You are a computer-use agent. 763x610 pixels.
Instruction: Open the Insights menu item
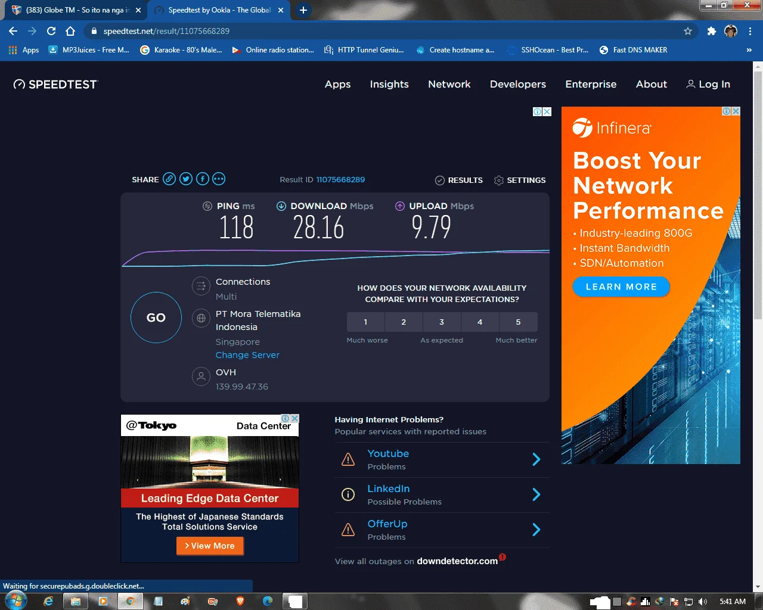point(389,84)
